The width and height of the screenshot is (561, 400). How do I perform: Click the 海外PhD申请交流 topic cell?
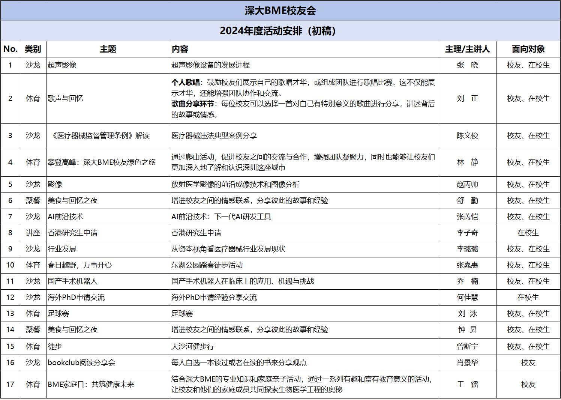coord(108,297)
